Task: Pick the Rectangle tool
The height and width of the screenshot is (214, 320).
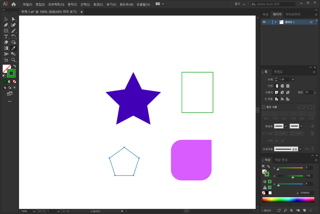Action: 6,31
